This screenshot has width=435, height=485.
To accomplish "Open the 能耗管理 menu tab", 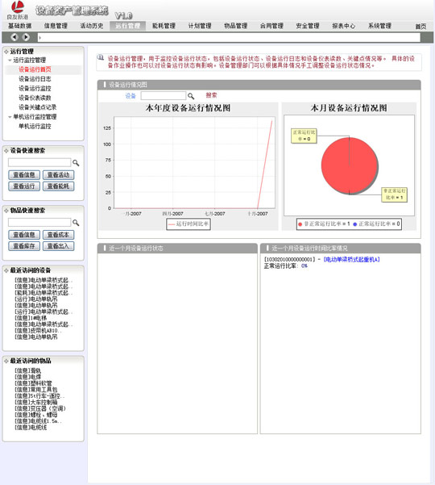I will (164, 26).
